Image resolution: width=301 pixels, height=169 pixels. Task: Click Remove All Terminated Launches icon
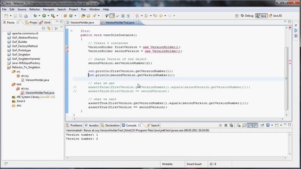[x=231, y=125]
